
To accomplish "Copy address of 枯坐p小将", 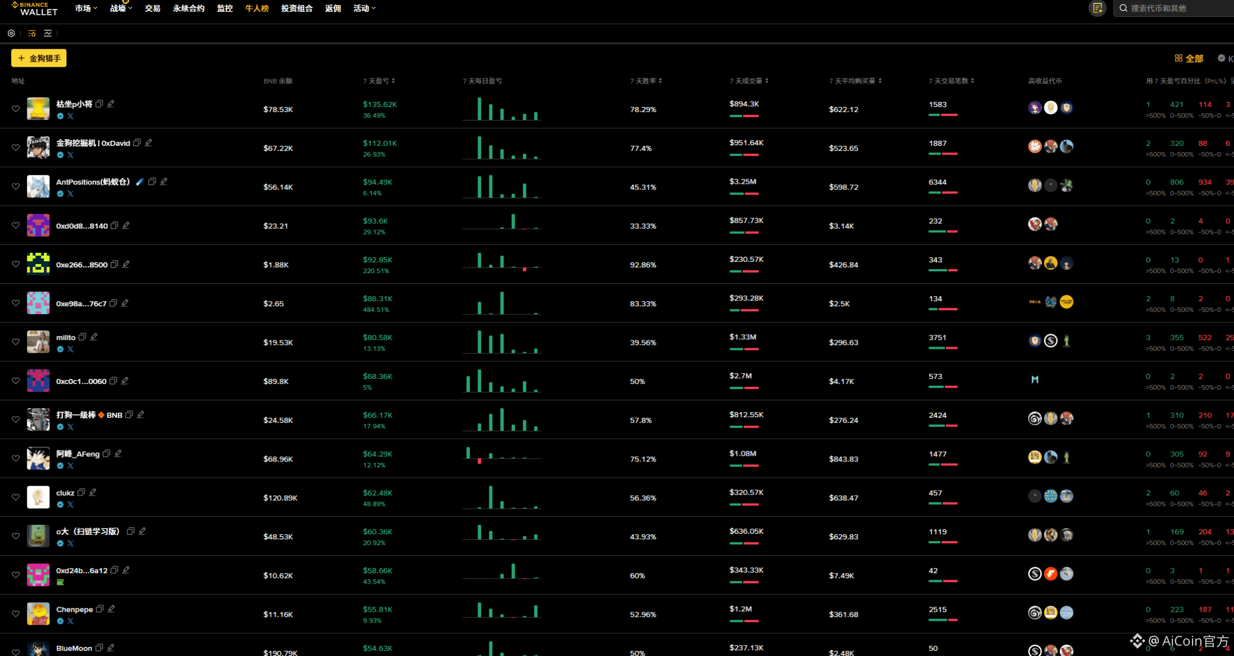I will click(99, 104).
